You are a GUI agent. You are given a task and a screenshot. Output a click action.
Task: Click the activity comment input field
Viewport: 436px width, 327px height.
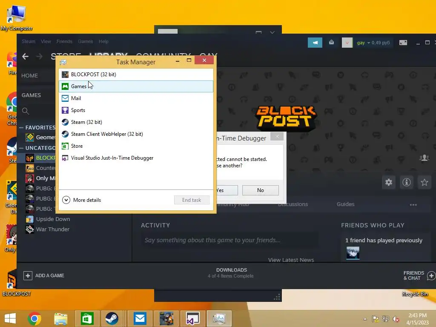[x=229, y=240]
